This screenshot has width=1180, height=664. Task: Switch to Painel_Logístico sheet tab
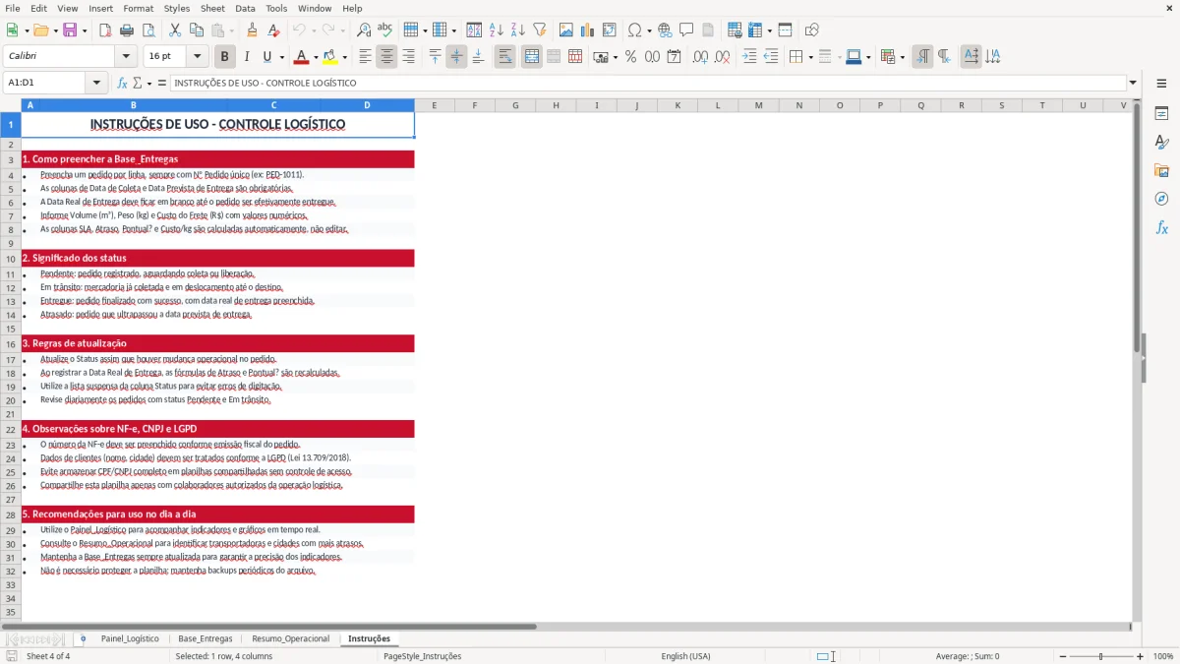[x=130, y=638]
